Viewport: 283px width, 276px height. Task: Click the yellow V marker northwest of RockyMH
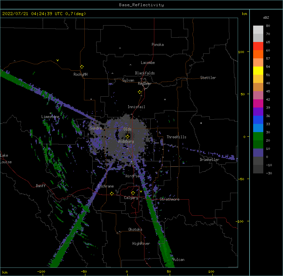[57, 60]
